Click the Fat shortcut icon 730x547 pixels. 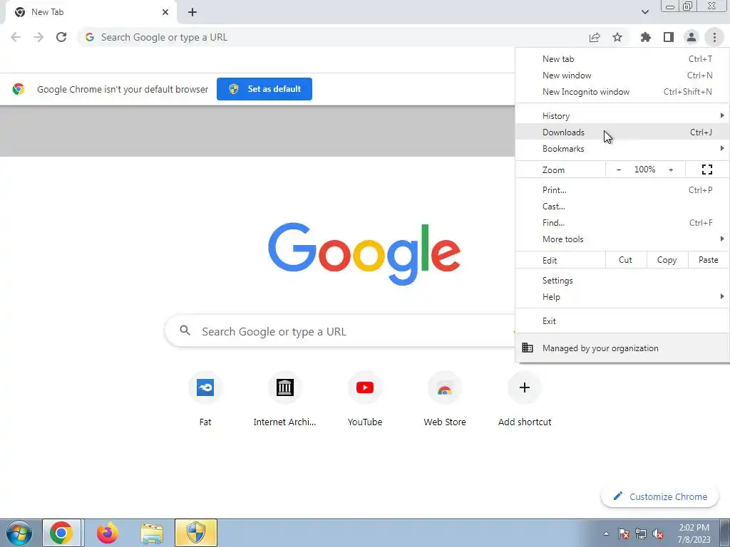coord(205,387)
